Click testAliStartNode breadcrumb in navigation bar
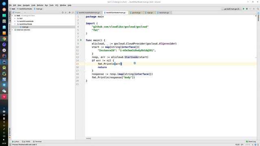 pyautogui.click(x=24, y=9)
